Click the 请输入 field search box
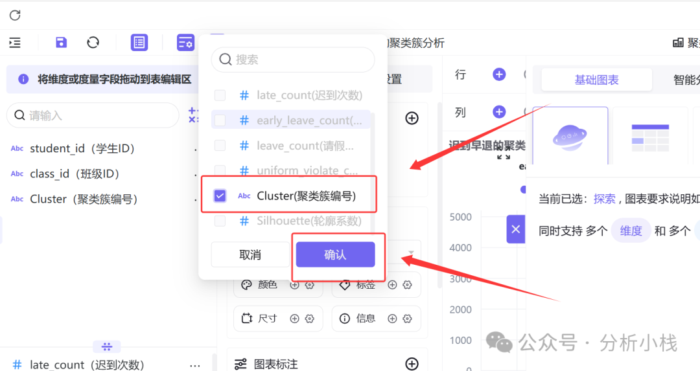This screenshot has height=371, width=700. coord(93,115)
